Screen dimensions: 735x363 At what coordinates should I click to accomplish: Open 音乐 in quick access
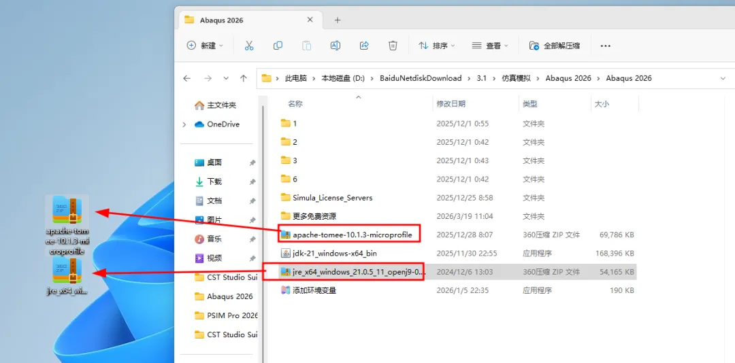pyautogui.click(x=209, y=239)
